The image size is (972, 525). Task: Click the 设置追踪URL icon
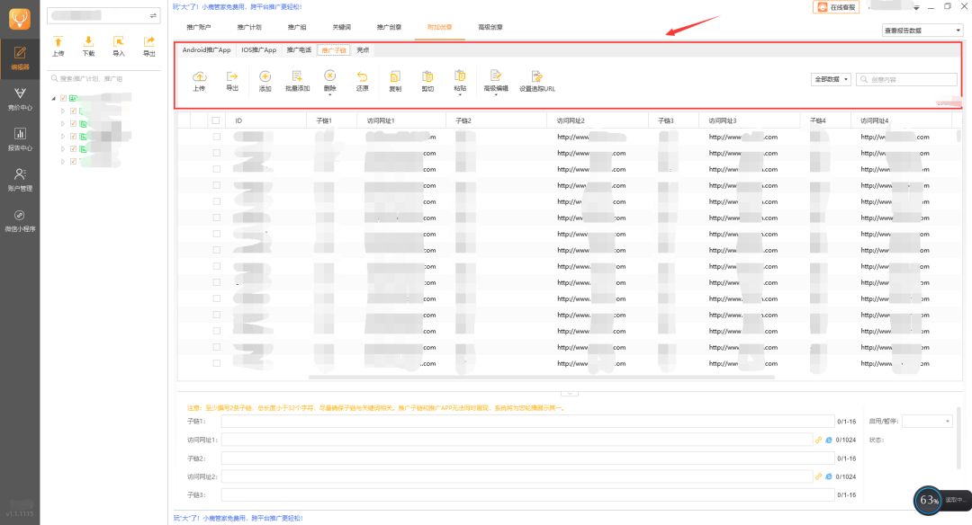(536, 77)
